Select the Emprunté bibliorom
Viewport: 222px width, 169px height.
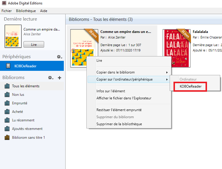tap(32, 103)
